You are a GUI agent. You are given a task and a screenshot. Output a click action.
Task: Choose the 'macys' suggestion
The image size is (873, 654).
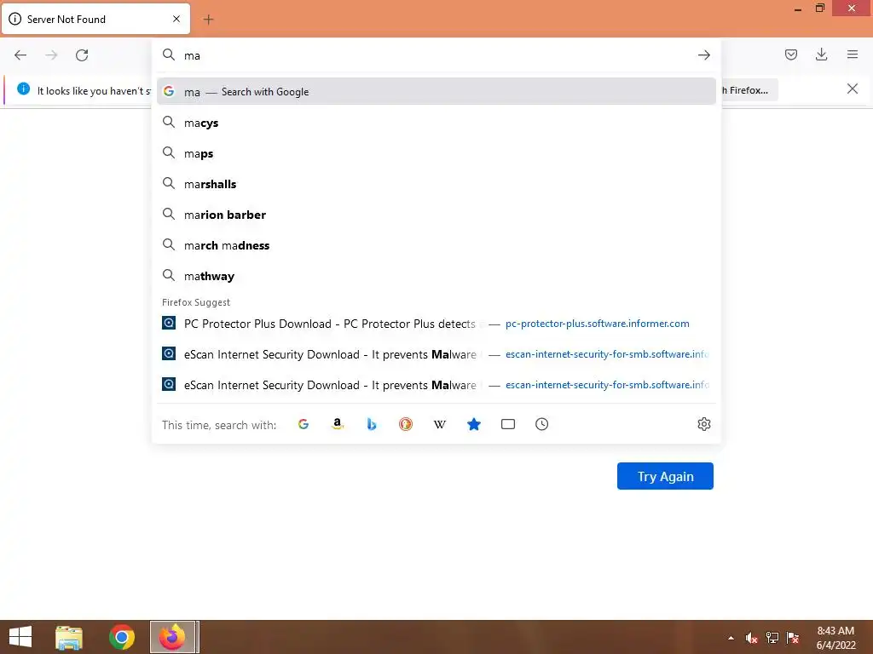(436, 123)
